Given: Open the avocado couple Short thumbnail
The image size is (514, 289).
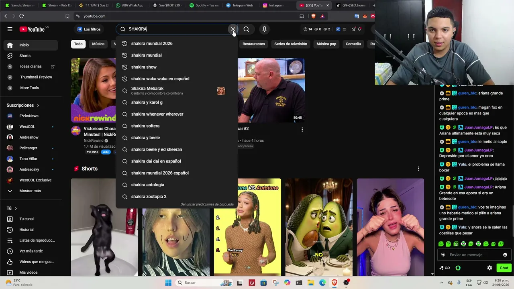Looking at the screenshot, I should click(319, 227).
